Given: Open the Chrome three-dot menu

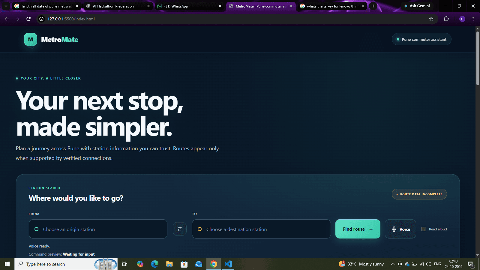Looking at the screenshot, I should click(x=473, y=19).
